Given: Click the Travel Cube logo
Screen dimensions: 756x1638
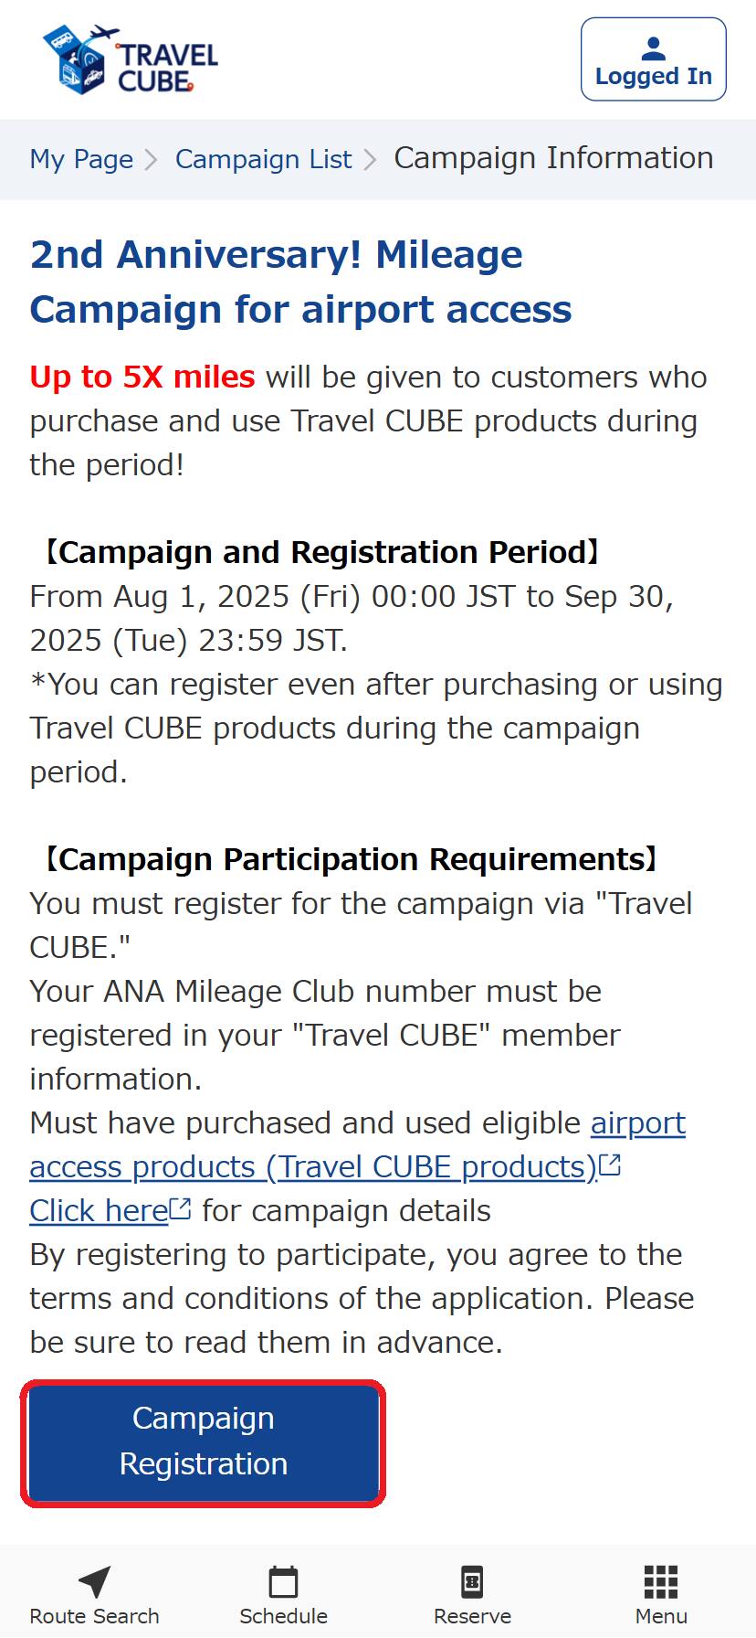Looking at the screenshot, I should click(x=131, y=60).
